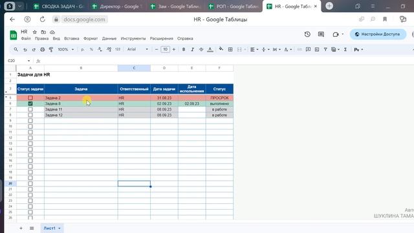Toggle bold formatting
Screen dimensions: 414x233
(184, 49)
